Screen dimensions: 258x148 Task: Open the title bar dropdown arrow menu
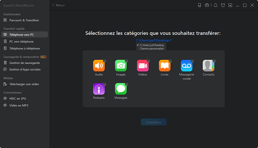point(230,5)
